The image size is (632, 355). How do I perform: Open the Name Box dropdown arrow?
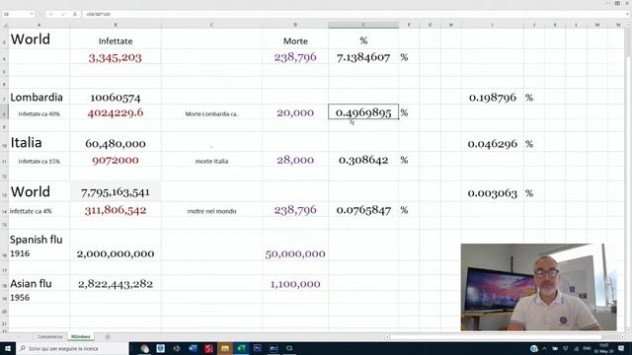click(32, 14)
